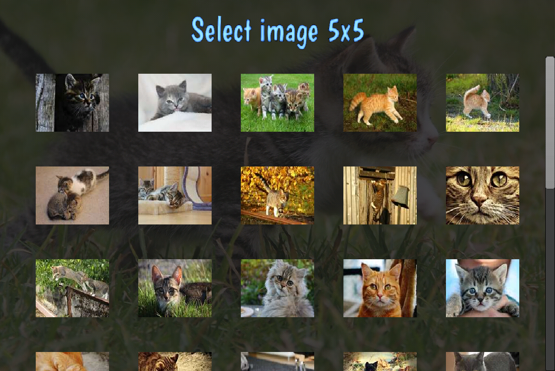The height and width of the screenshot is (371, 555).
Task: Select the cats lying by scratching post
Action: click(x=175, y=195)
